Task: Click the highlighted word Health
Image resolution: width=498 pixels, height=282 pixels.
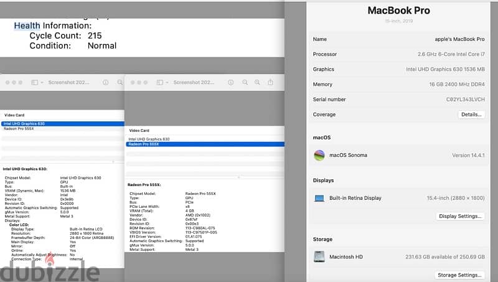Action: (27, 26)
